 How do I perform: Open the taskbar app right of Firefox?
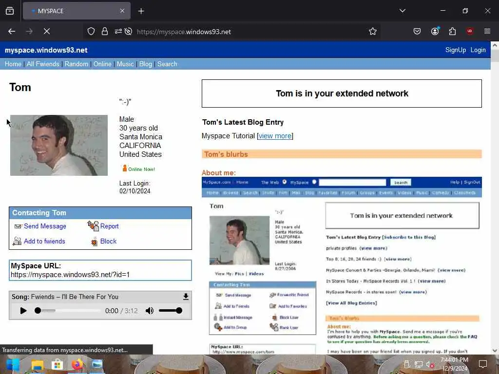[97, 364]
